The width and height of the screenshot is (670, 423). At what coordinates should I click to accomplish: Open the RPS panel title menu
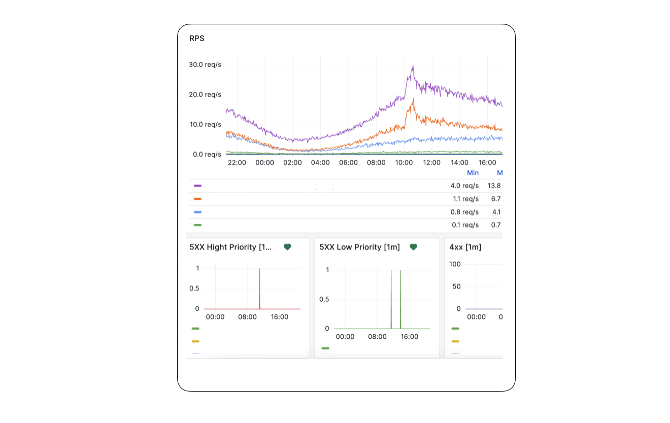click(197, 39)
